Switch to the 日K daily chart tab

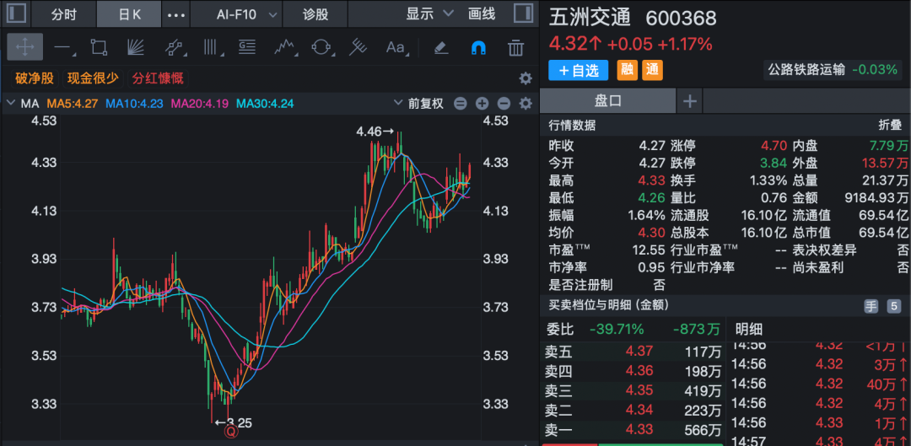pyautogui.click(x=129, y=14)
